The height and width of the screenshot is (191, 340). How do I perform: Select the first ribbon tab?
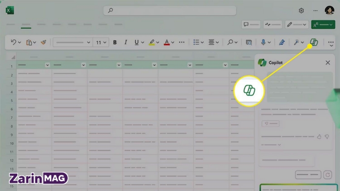(x=11, y=25)
